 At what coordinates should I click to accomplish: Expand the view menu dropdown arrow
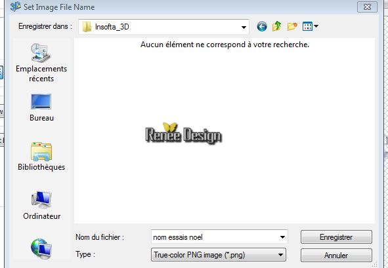tap(316, 26)
